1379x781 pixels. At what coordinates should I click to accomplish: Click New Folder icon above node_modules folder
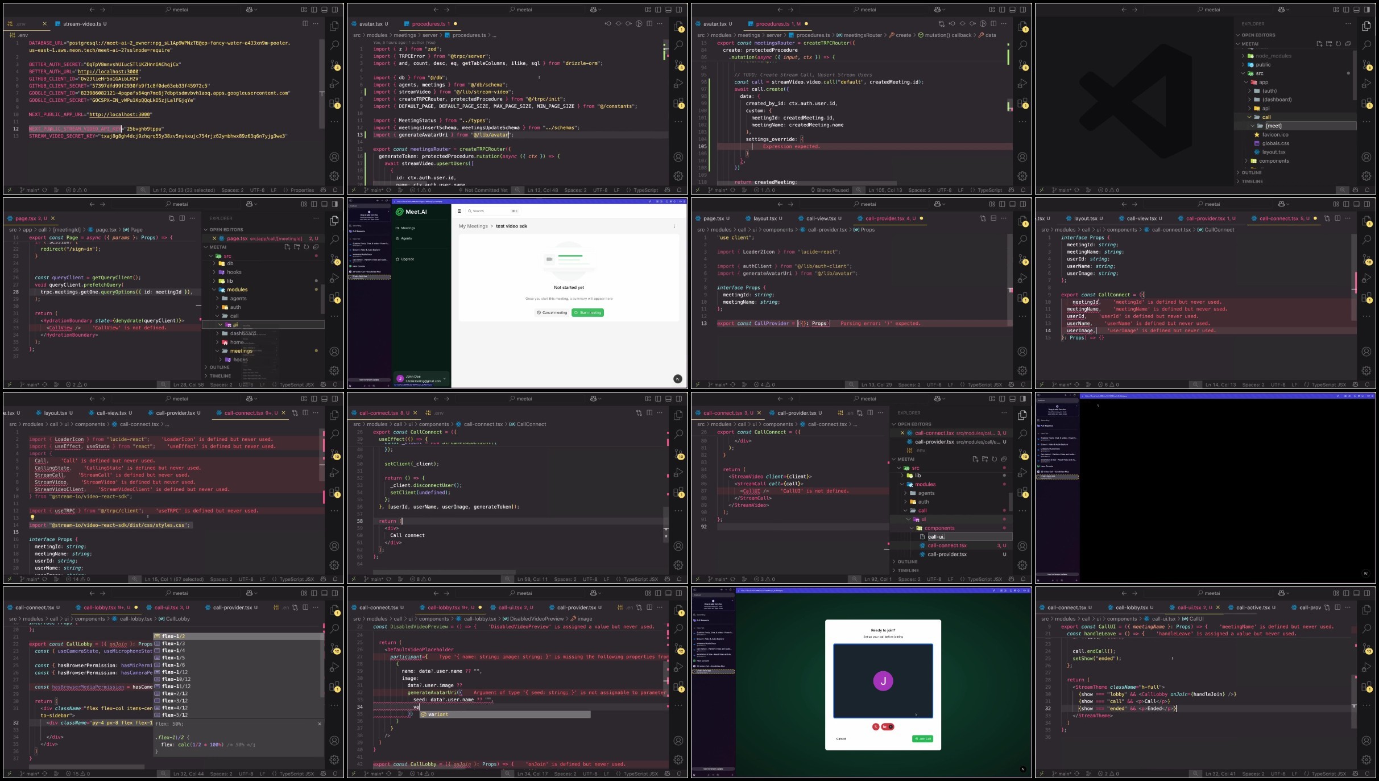click(1329, 44)
